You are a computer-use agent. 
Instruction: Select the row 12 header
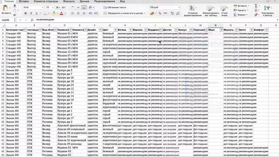tap(3, 70)
